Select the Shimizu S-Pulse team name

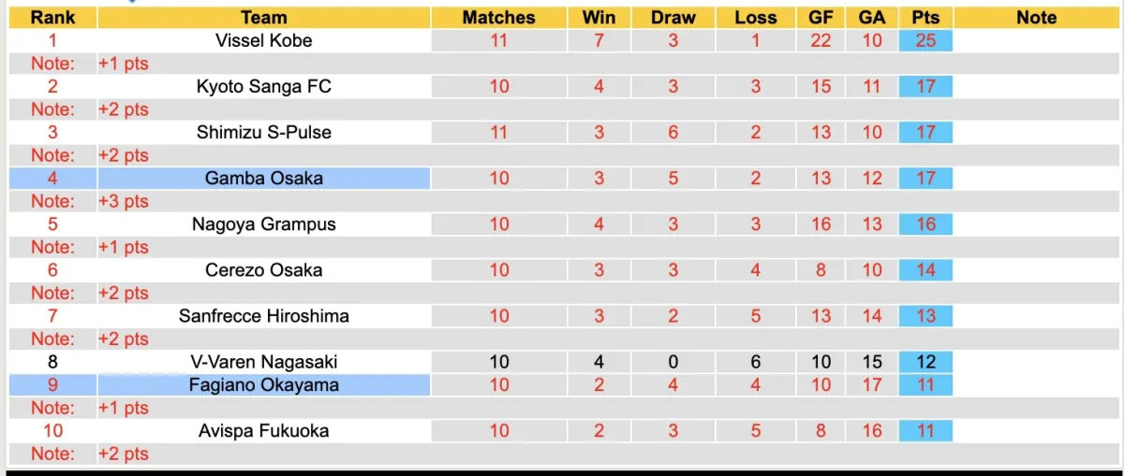(263, 132)
